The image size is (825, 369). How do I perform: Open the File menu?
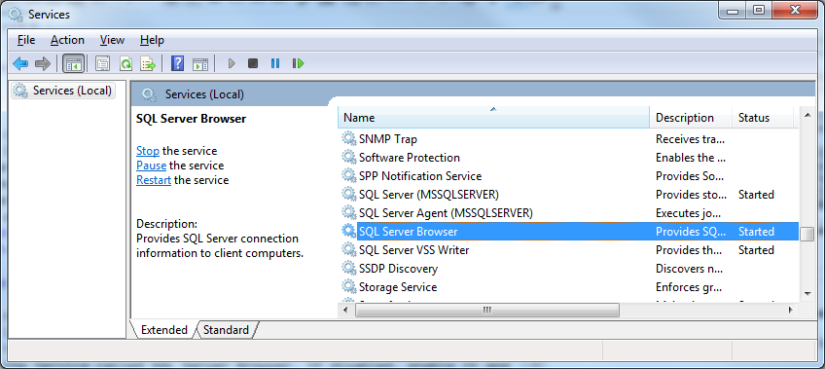click(26, 40)
